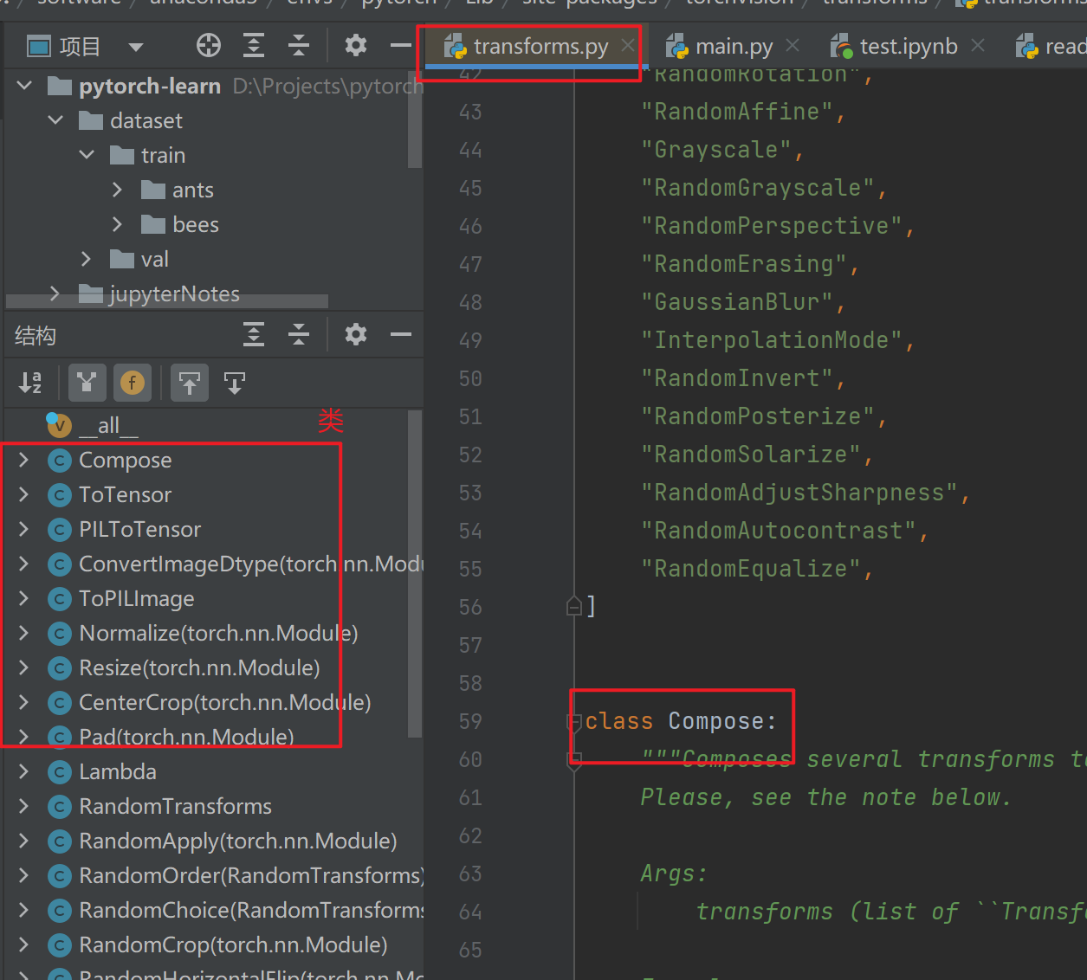Collapse all items in the project panel

299,46
